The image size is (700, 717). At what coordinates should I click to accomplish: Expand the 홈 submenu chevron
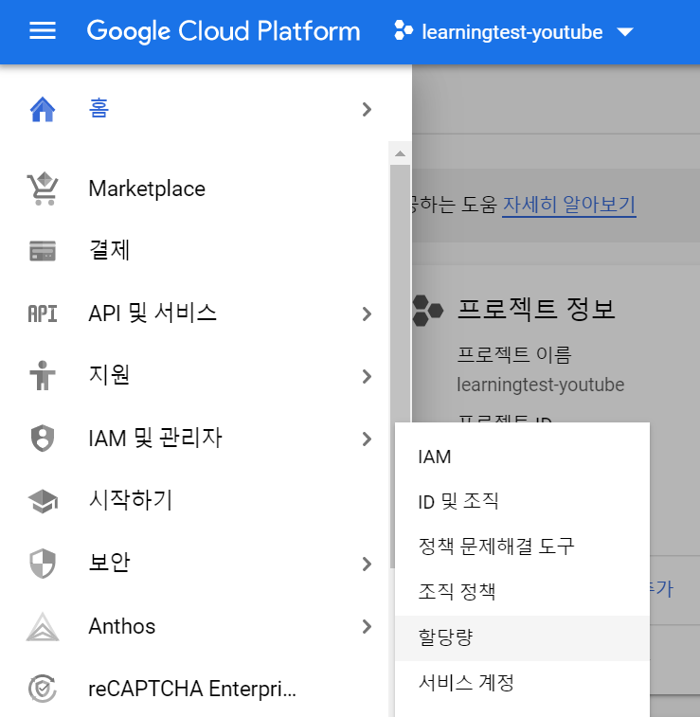point(367,109)
